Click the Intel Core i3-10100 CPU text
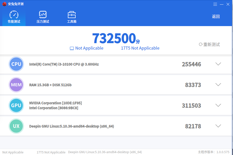Screen dimensions: 233x155 coord(64,64)
